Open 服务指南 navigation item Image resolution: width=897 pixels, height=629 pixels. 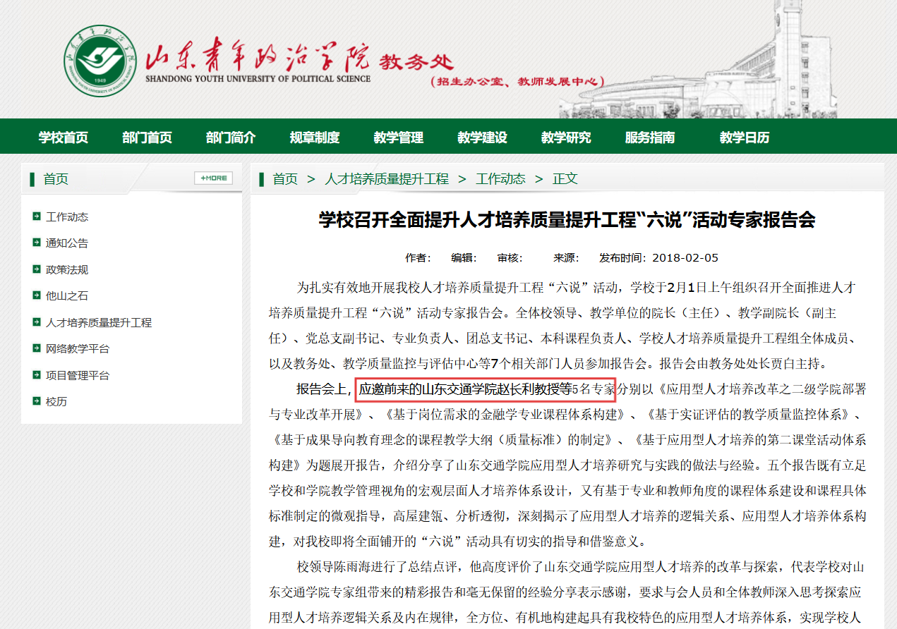click(x=649, y=138)
